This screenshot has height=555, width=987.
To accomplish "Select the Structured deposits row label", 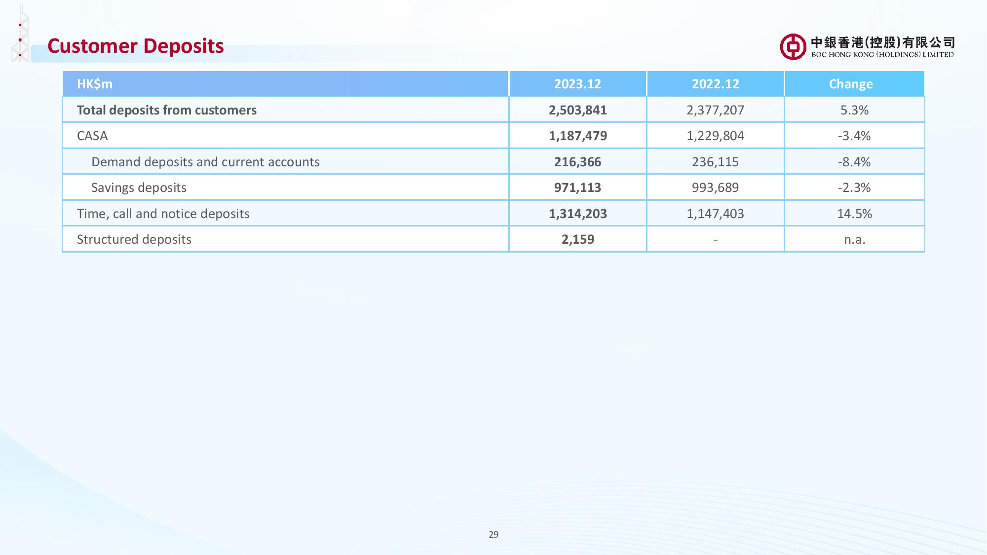I will tap(134, 240).
